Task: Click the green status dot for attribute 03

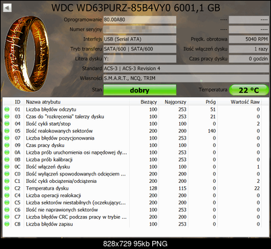Action: [x=7, y=117]
